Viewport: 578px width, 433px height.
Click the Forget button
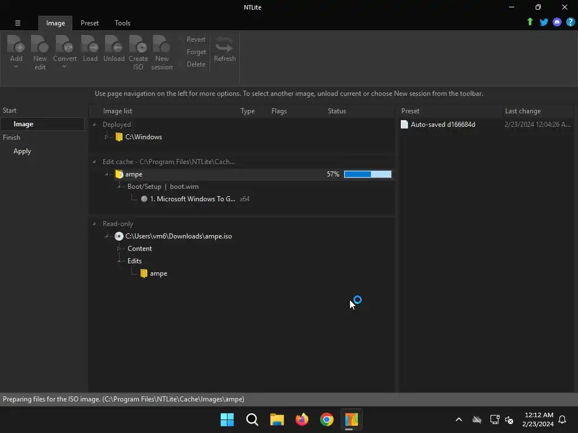point(196,52)
